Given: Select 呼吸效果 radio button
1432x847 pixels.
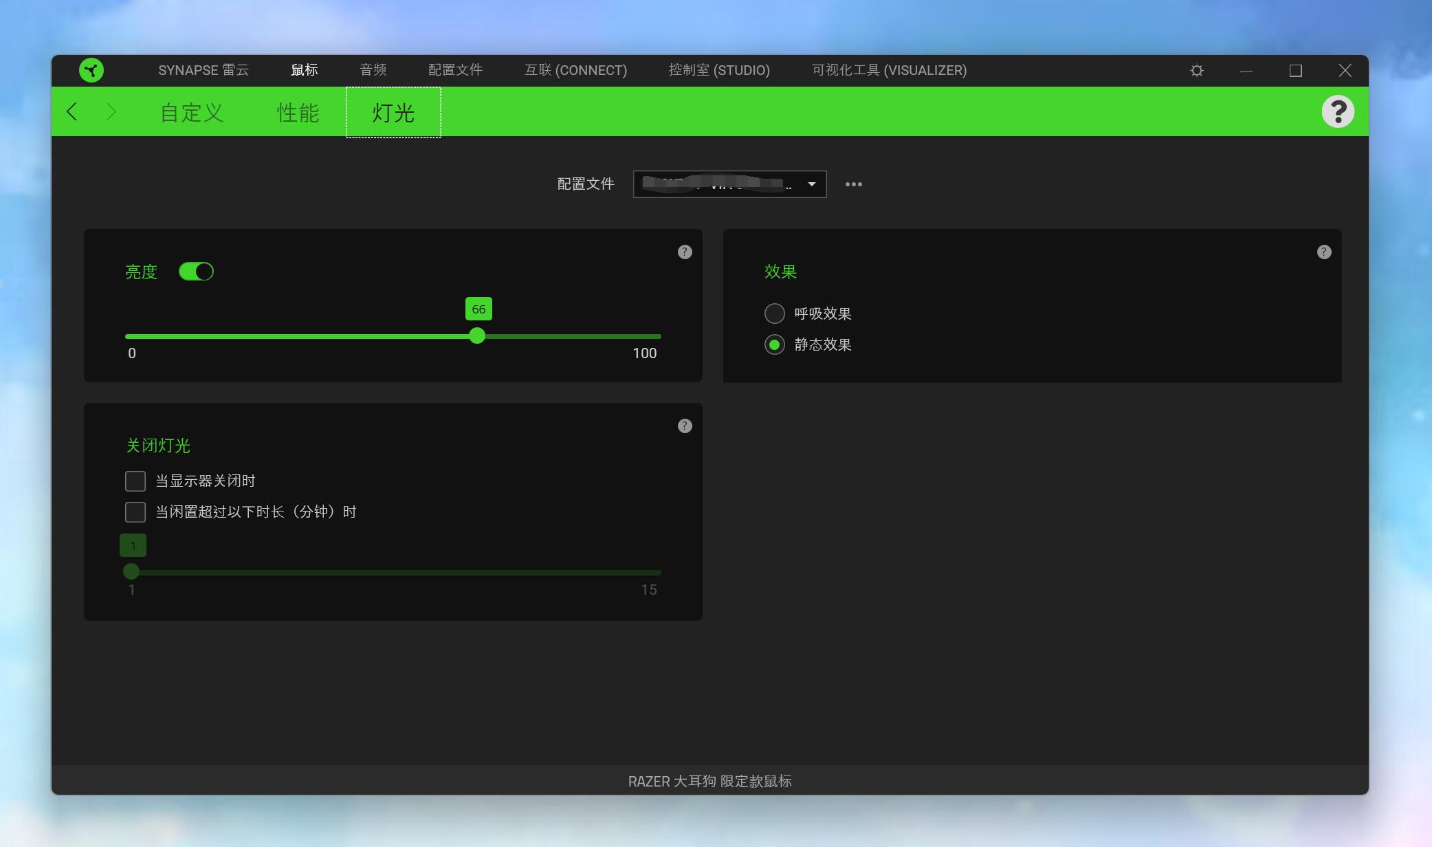Looking at the screenshot, I should (x=775, y=313).
